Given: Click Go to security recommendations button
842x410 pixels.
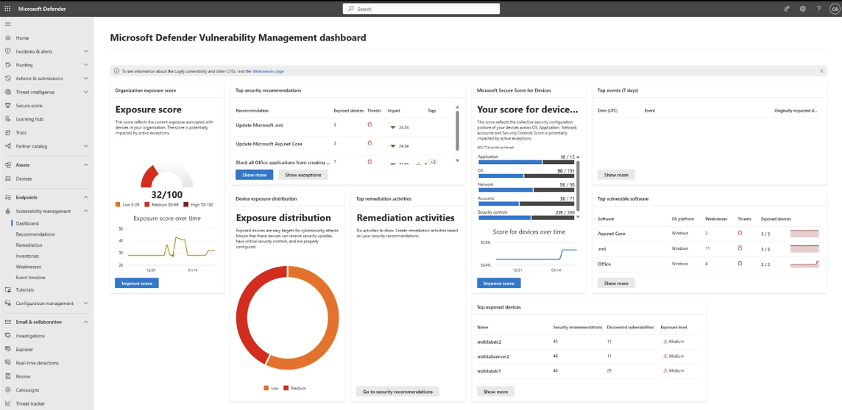Looking at the screenshot, I should click(397, 392).
